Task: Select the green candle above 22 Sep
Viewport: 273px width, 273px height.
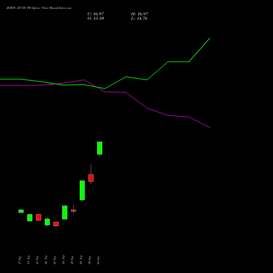Action: click(x=48, y=222)
